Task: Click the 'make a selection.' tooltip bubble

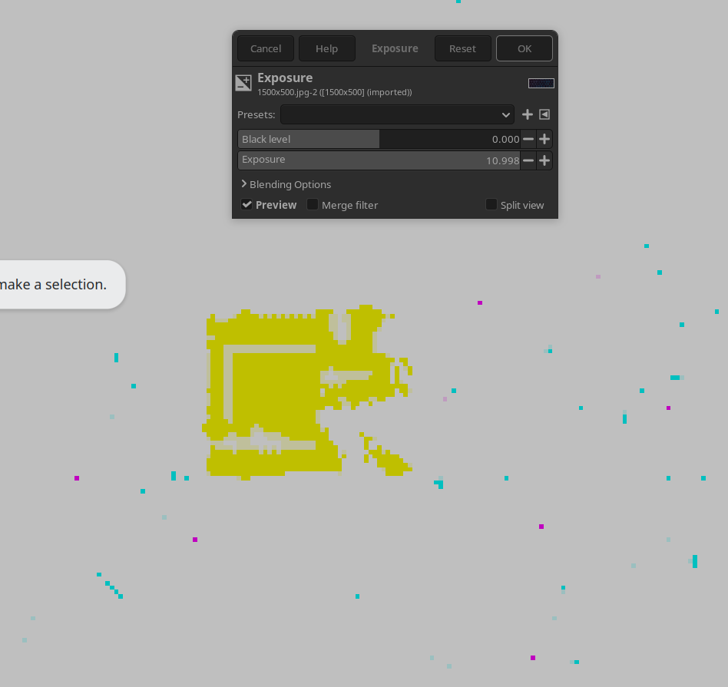Action: click(62, 285)
